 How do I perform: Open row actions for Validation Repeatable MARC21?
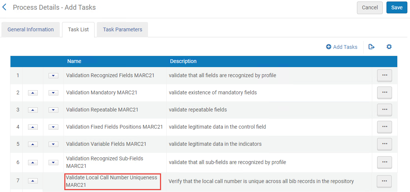click(384, 110)
